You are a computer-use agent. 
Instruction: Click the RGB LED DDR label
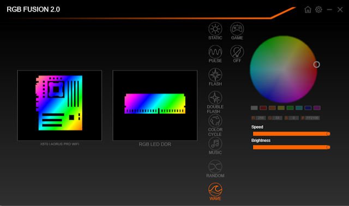[x=155, y=144]
